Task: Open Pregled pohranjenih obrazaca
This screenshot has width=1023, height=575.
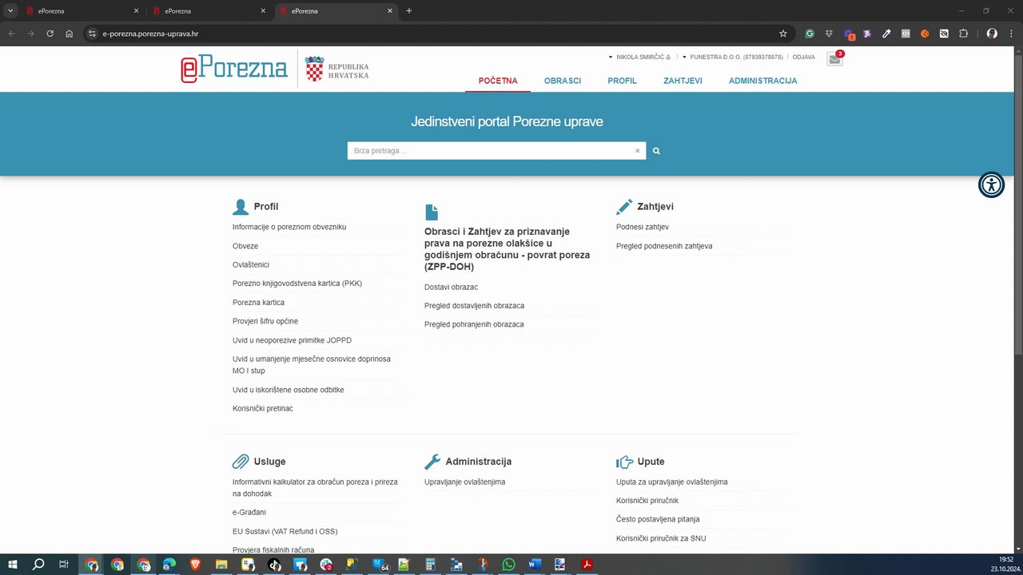Action: [x=474, y=325]
